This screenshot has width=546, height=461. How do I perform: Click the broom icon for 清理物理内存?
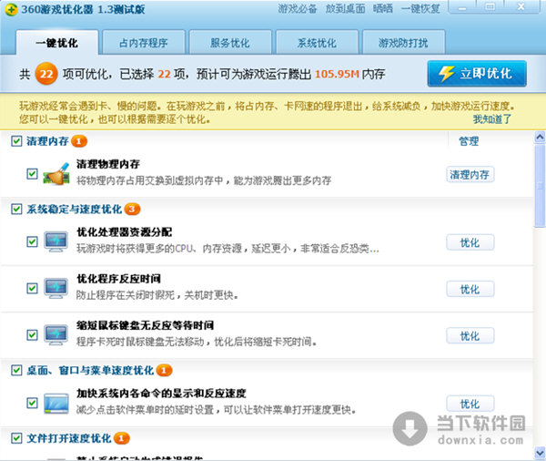click(x=56, y=174)
